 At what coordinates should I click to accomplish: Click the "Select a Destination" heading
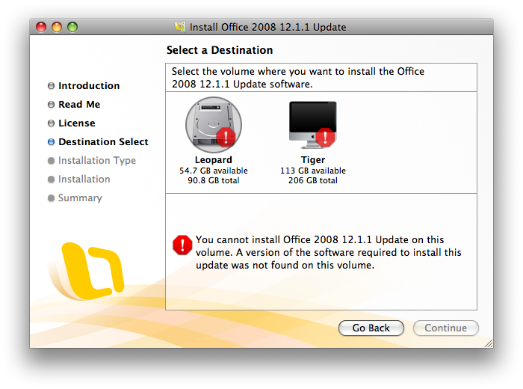click(x=220, y=50)
